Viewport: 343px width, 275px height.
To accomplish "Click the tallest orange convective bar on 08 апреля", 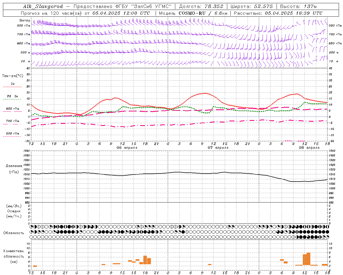I will click(x=308, y=259).
